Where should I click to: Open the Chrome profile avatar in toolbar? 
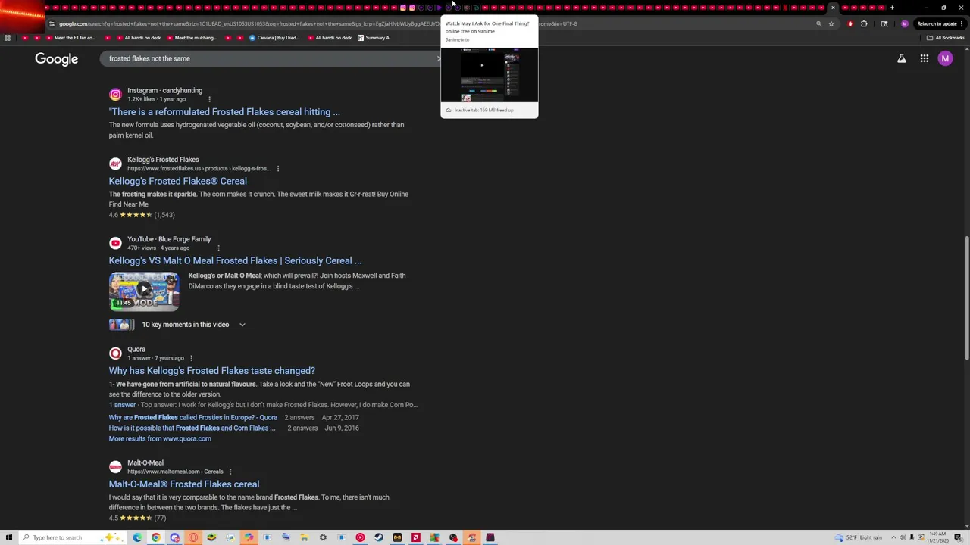pyautogui.click(x=904, y=23)
